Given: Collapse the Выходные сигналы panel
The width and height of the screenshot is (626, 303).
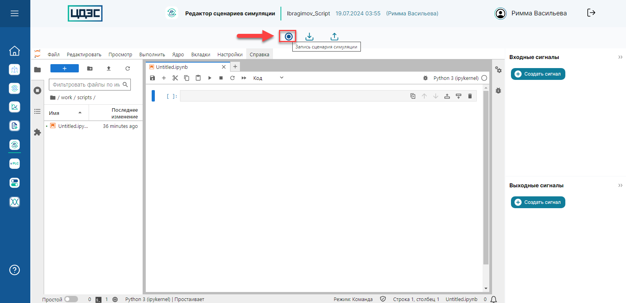Looking at the screenshot, I should 620,185.
